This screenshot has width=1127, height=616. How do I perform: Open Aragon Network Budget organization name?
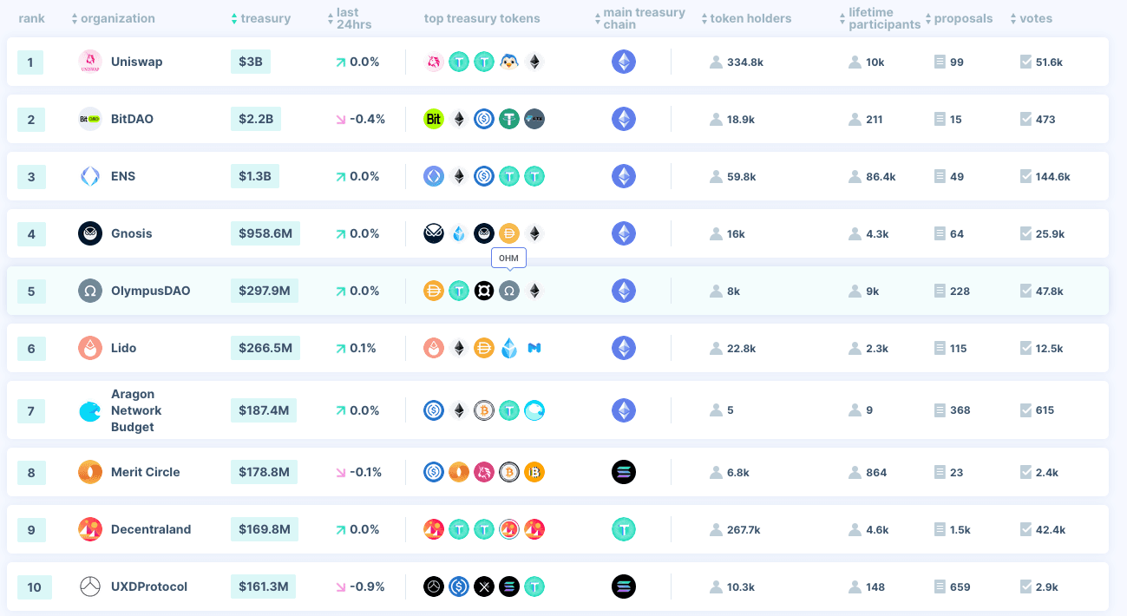point(136,410)
